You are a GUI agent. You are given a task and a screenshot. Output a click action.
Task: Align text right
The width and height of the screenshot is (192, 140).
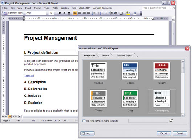84,13
